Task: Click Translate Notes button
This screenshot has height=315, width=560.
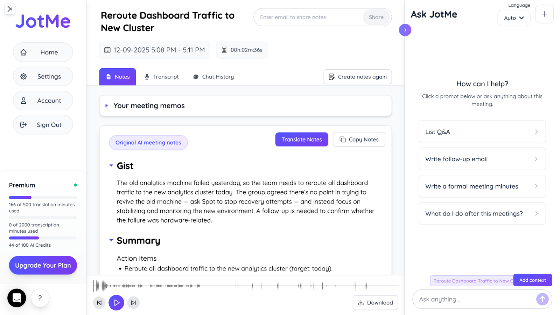Action: pyautogui.click(x=302, y=139)
